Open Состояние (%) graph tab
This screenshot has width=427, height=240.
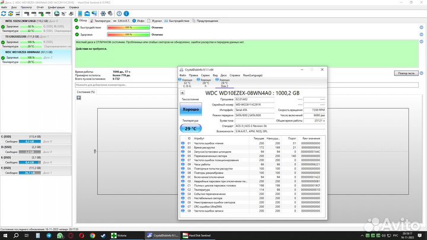point(85,92)
